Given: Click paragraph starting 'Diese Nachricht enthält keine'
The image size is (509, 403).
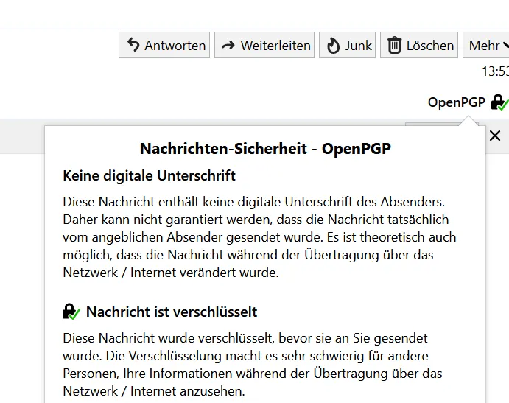Looking at the screenshot, I should tap(259, 237).
